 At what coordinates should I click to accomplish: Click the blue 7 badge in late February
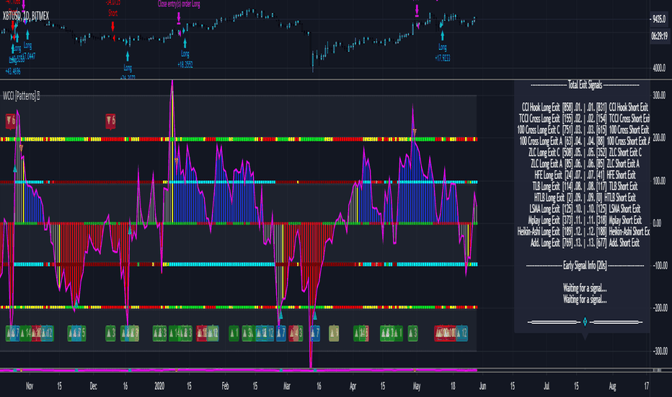pos(281,333)
